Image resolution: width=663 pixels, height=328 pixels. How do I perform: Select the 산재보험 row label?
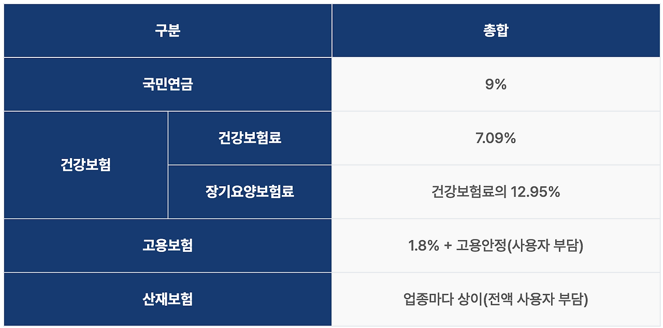coord(167,300)
